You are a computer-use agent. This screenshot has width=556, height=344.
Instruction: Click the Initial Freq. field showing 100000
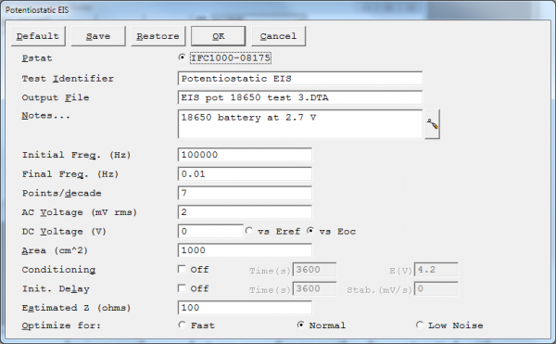[x=245, y=155]
